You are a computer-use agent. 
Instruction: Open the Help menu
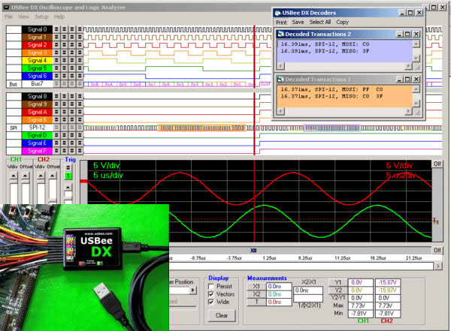[x=59, y=17]
